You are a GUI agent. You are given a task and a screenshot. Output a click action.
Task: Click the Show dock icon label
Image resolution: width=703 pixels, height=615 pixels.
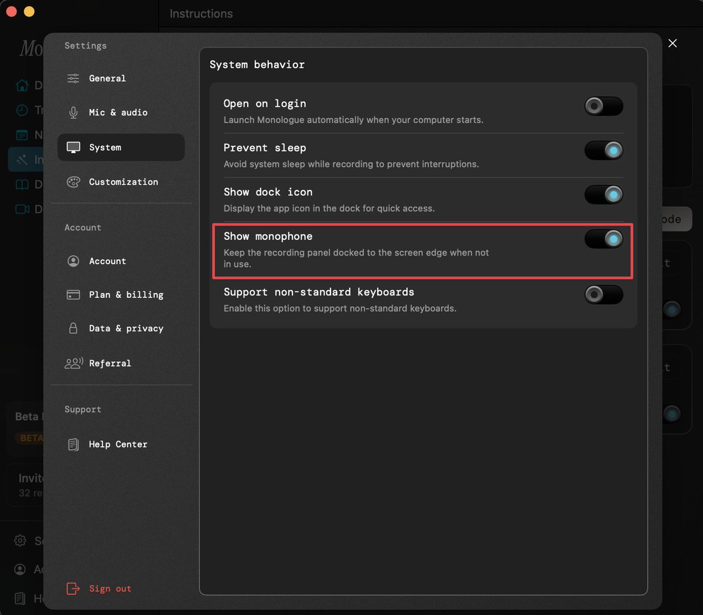[268, 192]
